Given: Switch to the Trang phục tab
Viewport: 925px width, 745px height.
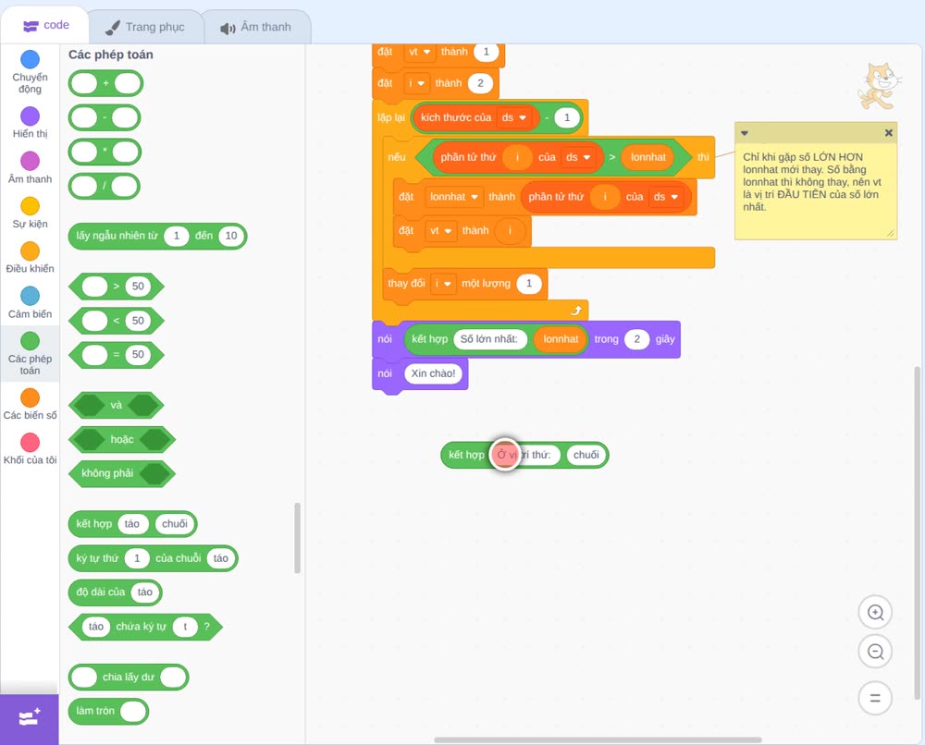Looking at the screenshot, I should coord(146,27).
